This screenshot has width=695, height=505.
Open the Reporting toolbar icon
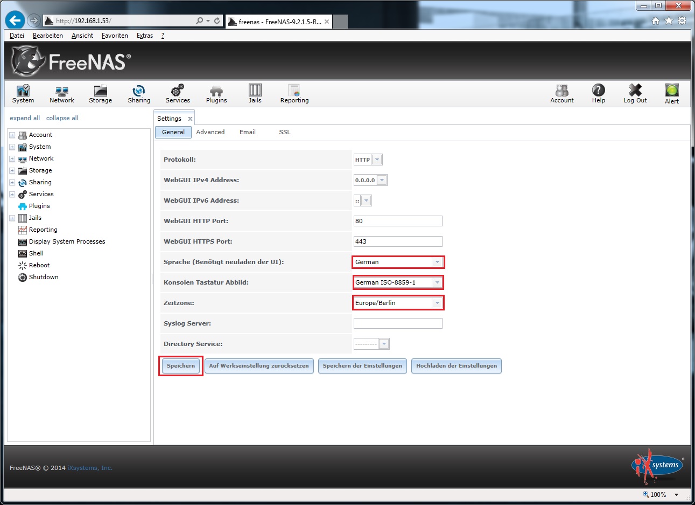(x=294, y=93)
